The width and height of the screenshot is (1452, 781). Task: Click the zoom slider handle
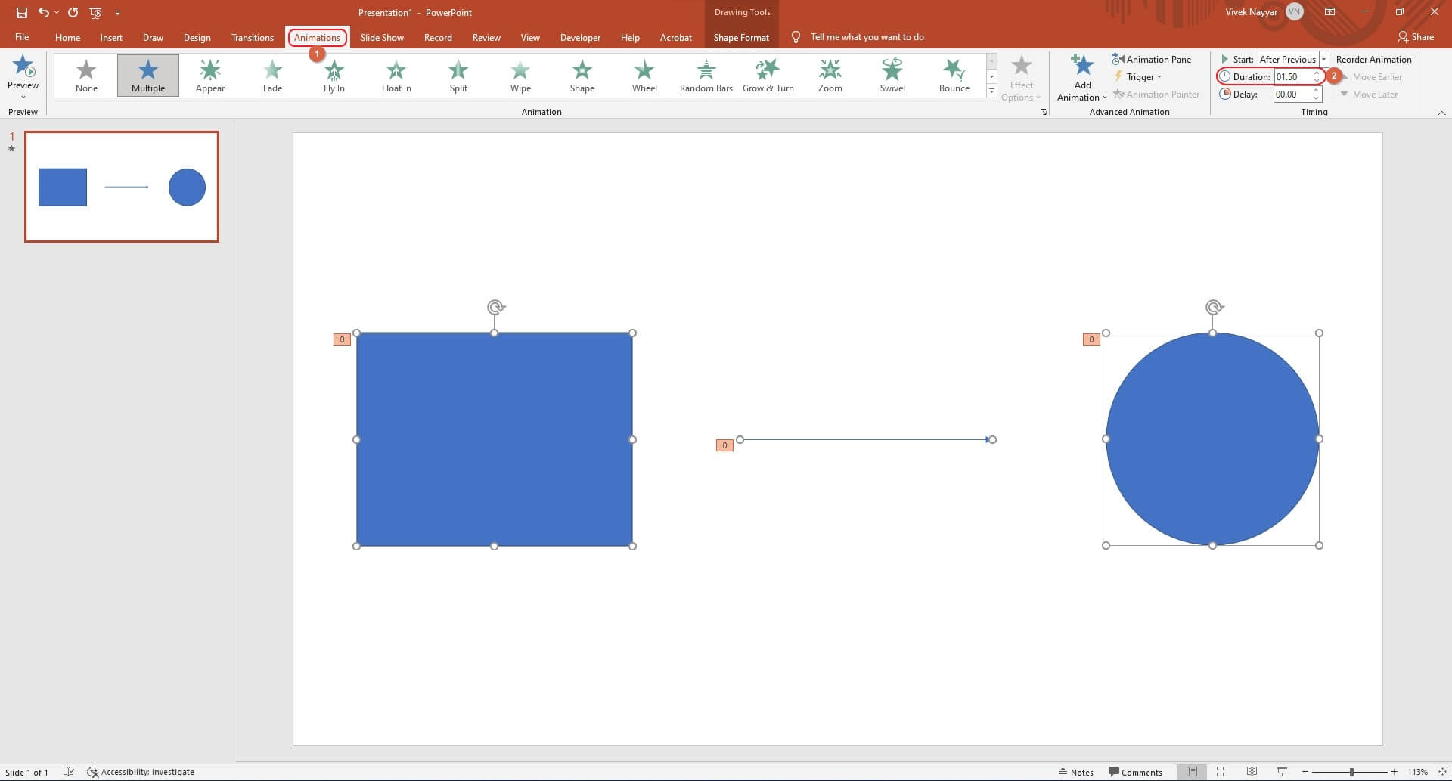click(1351, 772)
